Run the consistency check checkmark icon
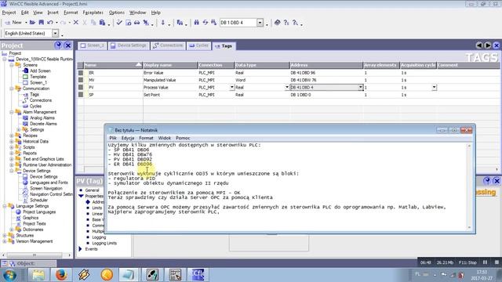502x282 pixels. tap(119, 23)
